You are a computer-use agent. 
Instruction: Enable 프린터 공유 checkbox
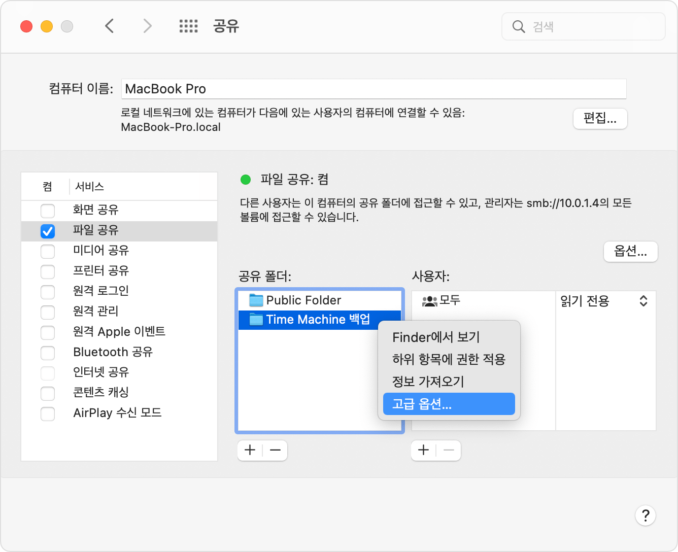tap(48, 271)
